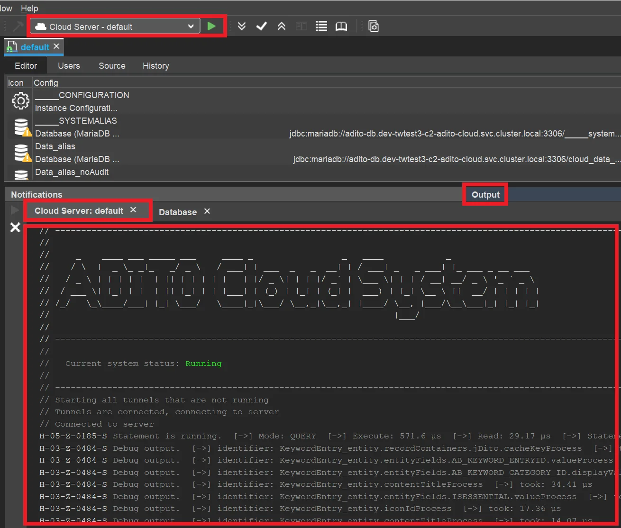Click the Config column header
The width and height of the screenshot is (621, 528).
[46, 83]
